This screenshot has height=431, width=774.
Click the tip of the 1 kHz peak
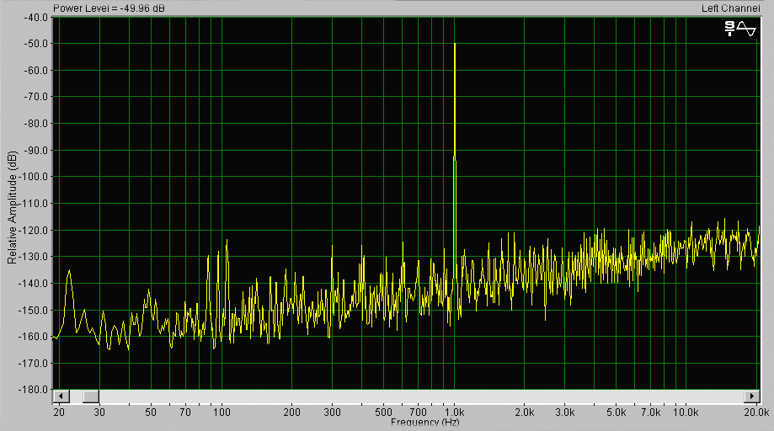point(455,44)
